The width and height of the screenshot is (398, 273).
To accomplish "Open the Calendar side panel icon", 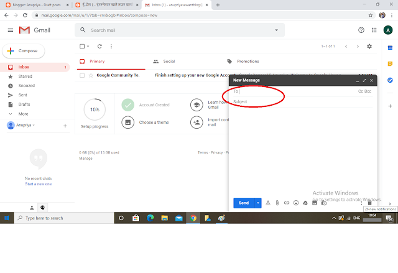I will pyautogui.click(x=390, y=48).
